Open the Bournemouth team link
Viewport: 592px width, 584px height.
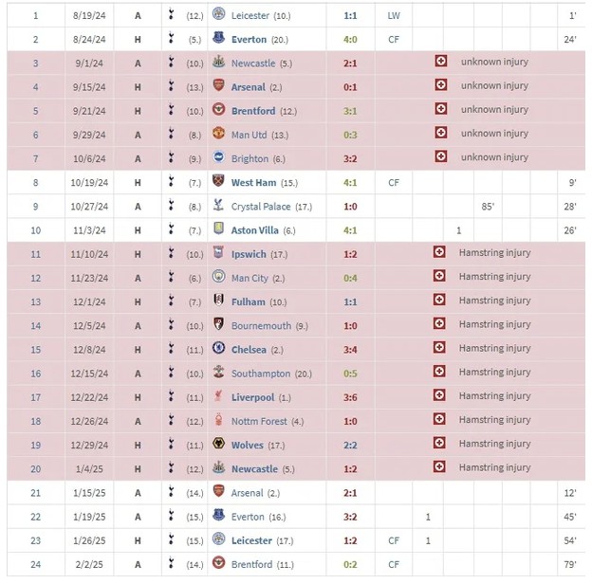[261, 326]
